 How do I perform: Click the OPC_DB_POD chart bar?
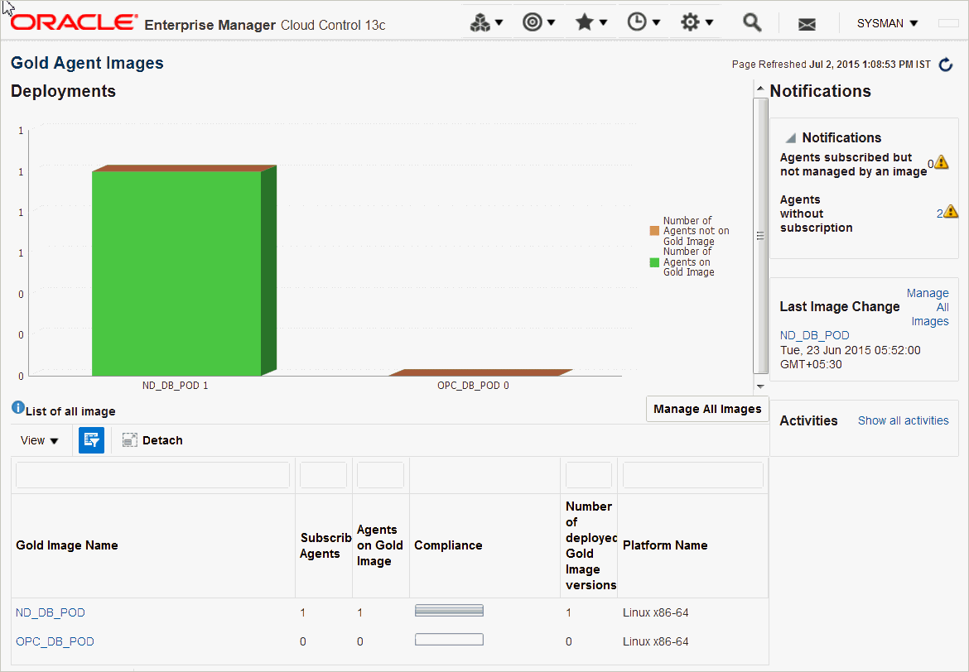[481, 372]
